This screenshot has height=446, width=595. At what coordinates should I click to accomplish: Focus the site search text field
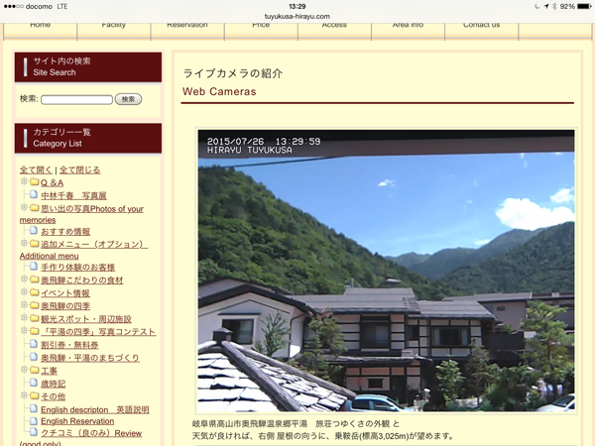coord(76,99)
